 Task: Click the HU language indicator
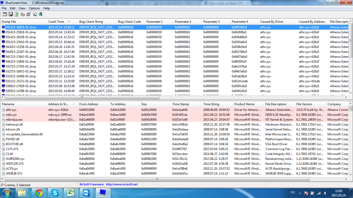point(293,193)
